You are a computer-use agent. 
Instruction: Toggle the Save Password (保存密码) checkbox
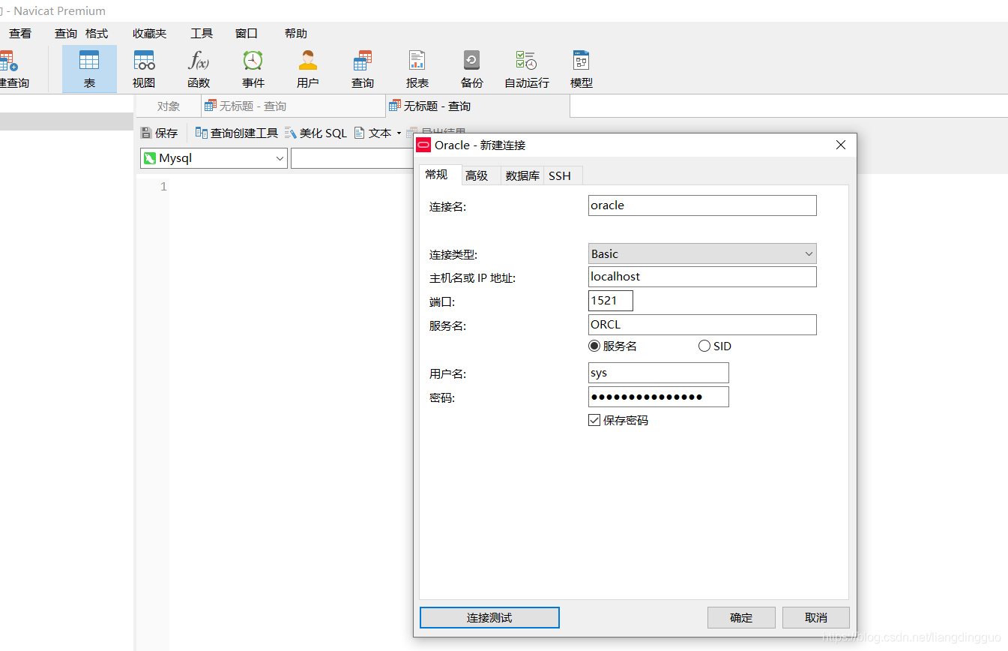(x=618, y=420)
